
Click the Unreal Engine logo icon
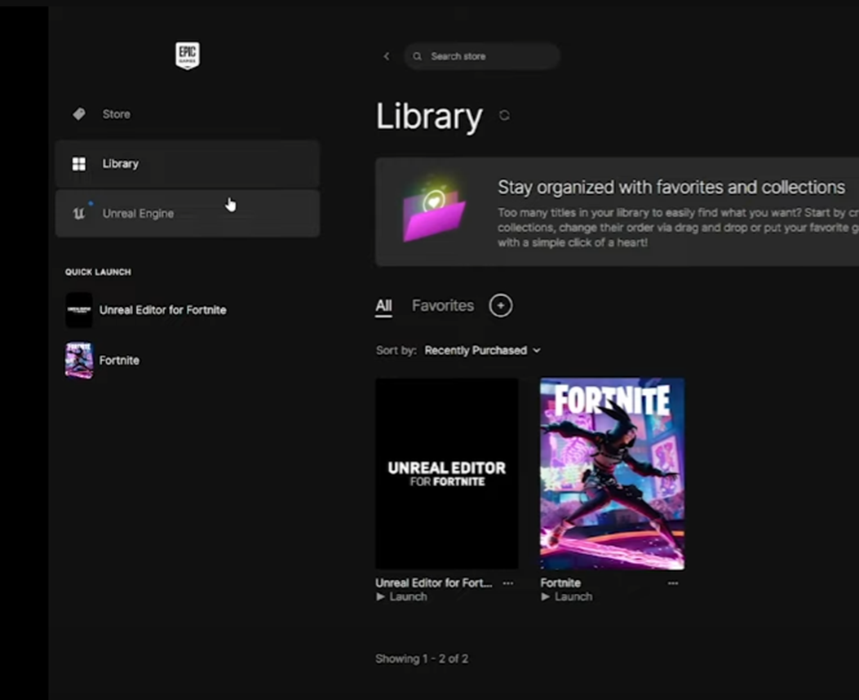(79, 212)
